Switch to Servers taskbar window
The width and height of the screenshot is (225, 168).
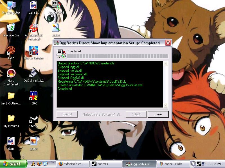106,164
